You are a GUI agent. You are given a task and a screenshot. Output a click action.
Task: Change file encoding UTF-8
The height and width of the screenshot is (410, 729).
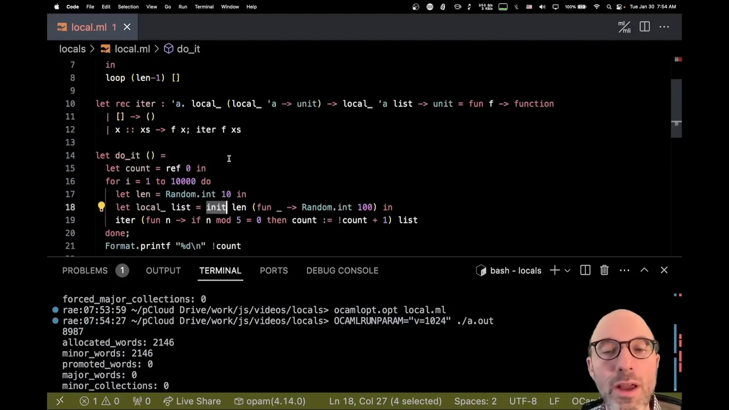point(523,401)
